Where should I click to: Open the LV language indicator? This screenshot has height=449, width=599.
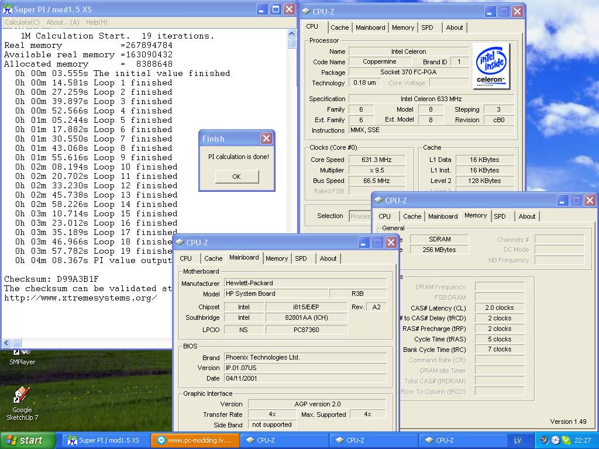click(517, 441)
